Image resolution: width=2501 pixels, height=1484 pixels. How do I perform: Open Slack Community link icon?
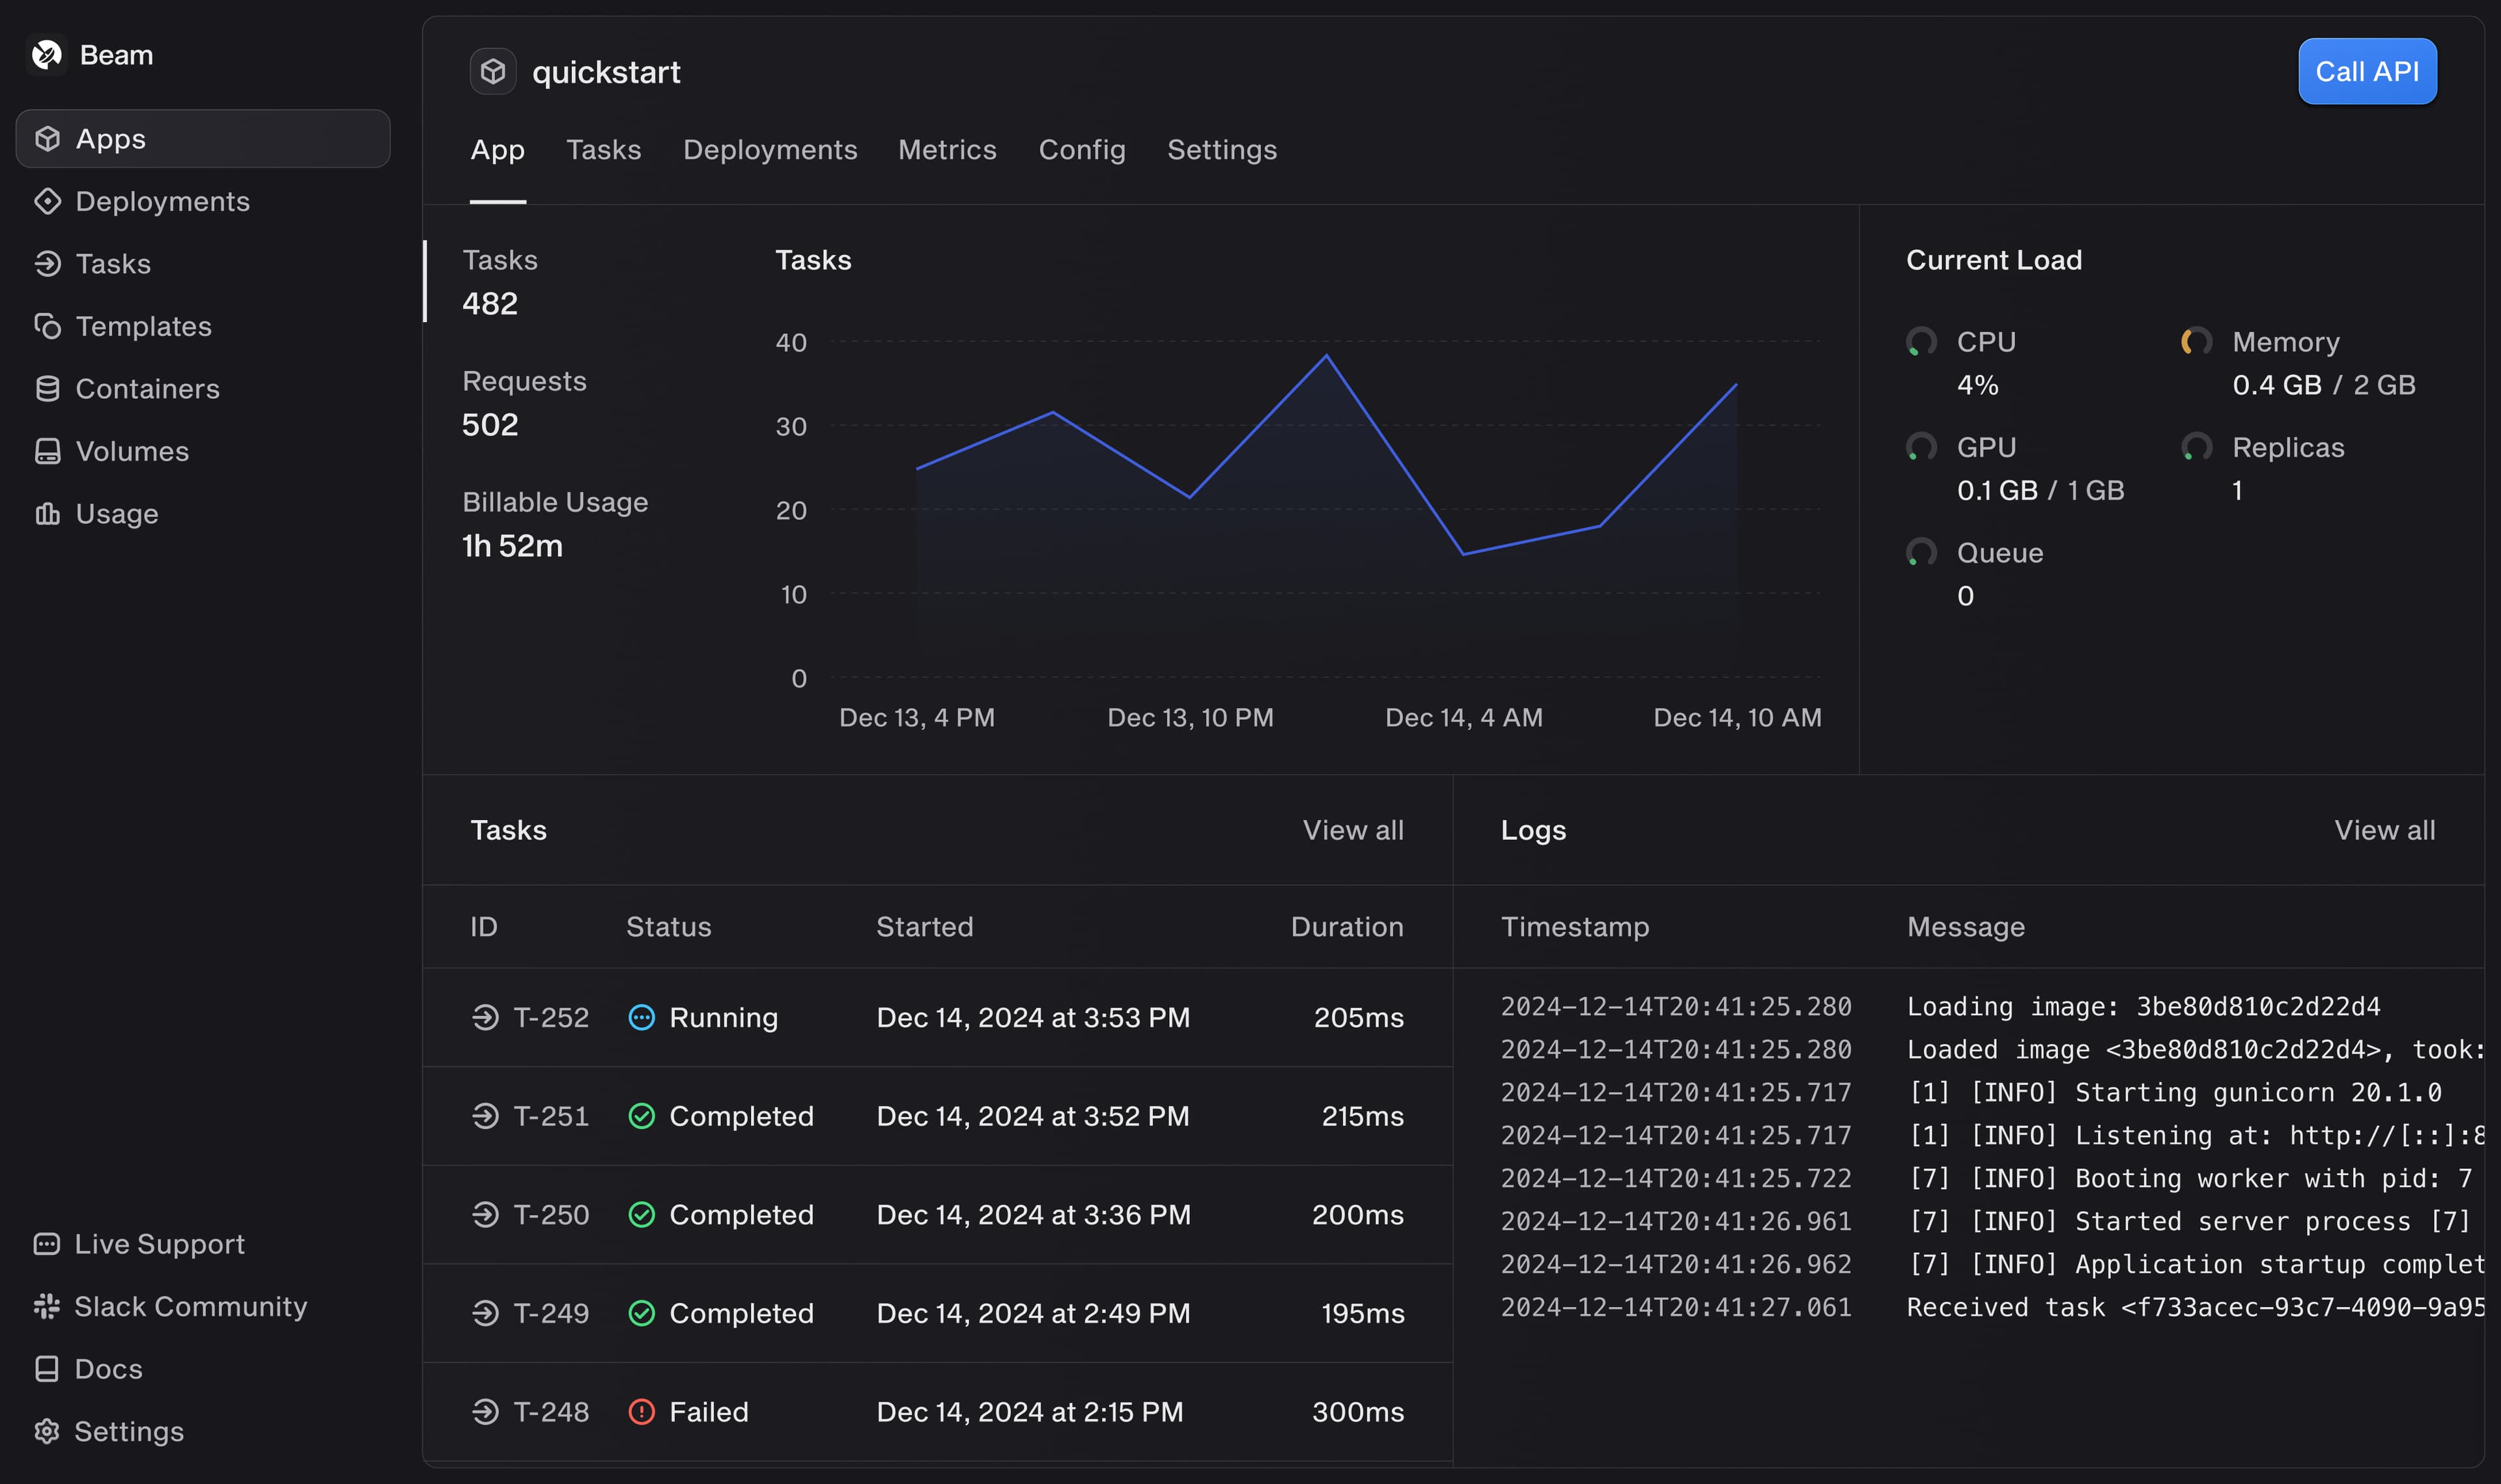pos(46,1306)
